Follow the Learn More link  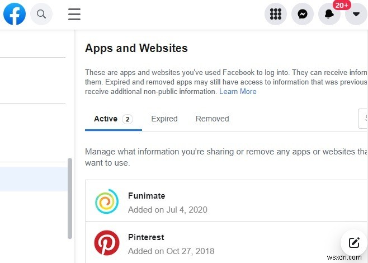(238, 91)
